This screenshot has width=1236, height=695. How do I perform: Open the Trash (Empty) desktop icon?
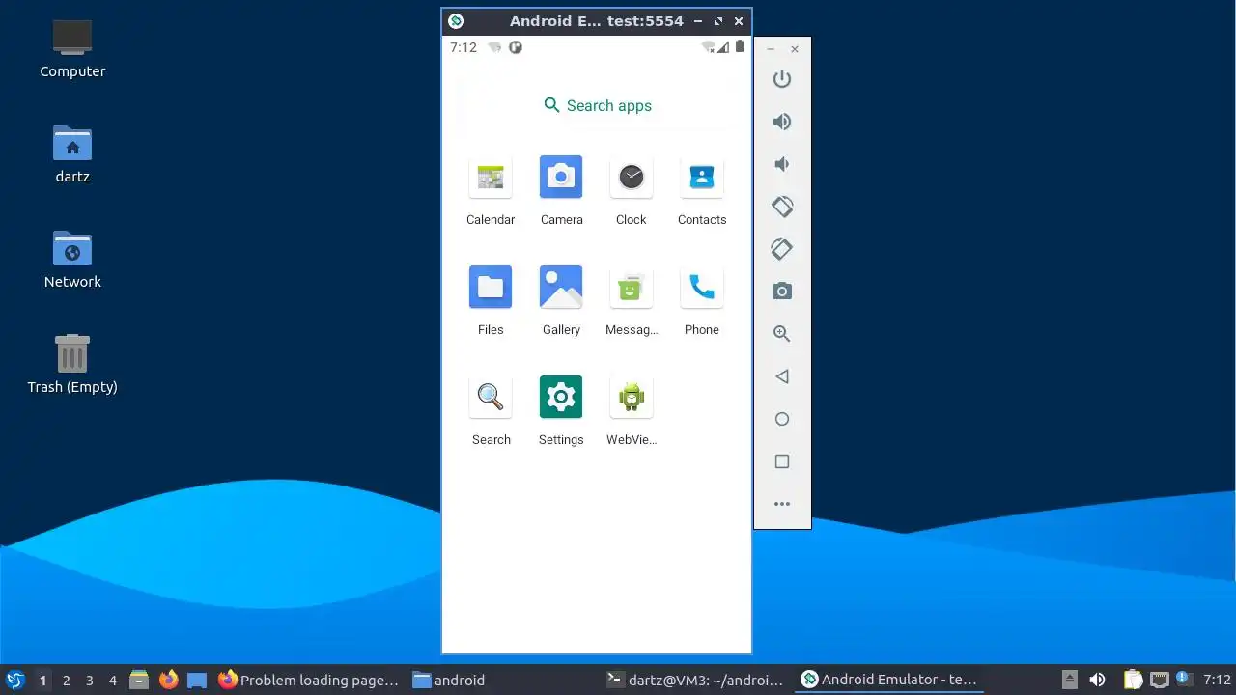72,365
